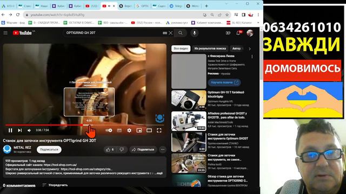Switch to the Telegram browser tab

pos(176,6)
